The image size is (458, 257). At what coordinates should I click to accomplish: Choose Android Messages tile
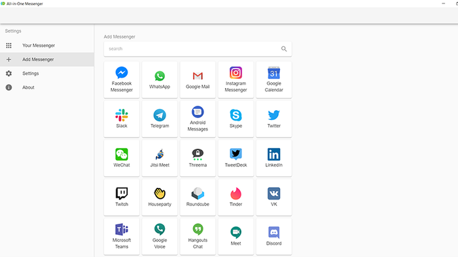[198, 119]
